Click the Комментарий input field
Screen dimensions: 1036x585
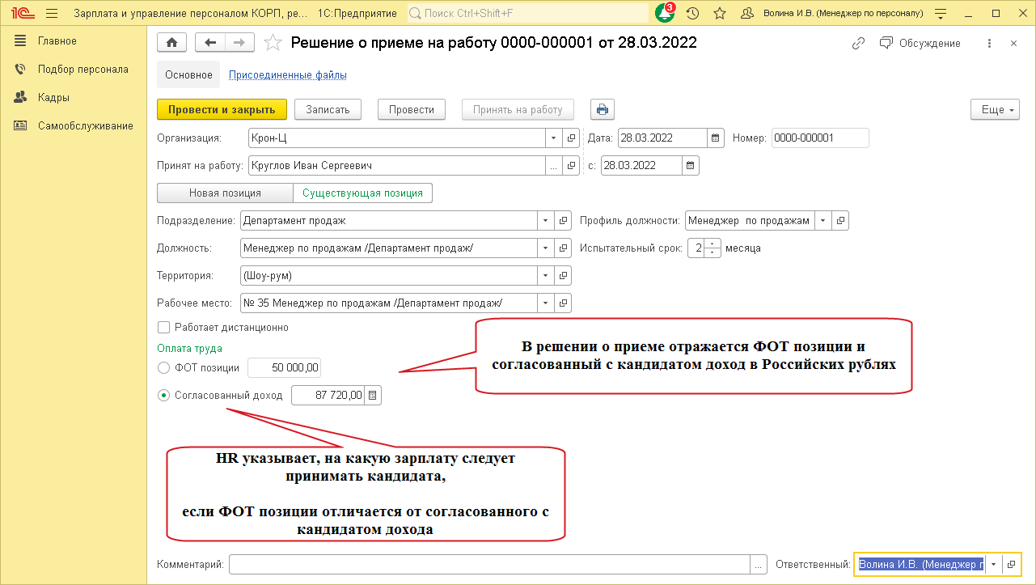489,564
